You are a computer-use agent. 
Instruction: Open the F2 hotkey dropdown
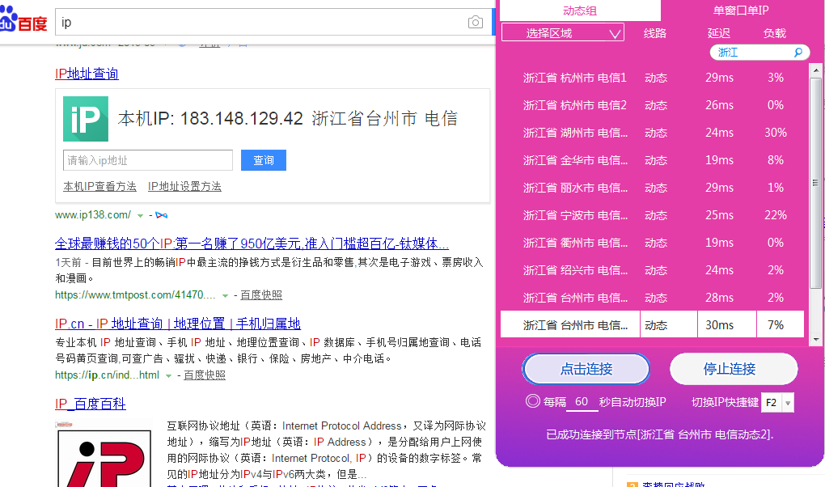pyautogui.click(x=788, y=403)
